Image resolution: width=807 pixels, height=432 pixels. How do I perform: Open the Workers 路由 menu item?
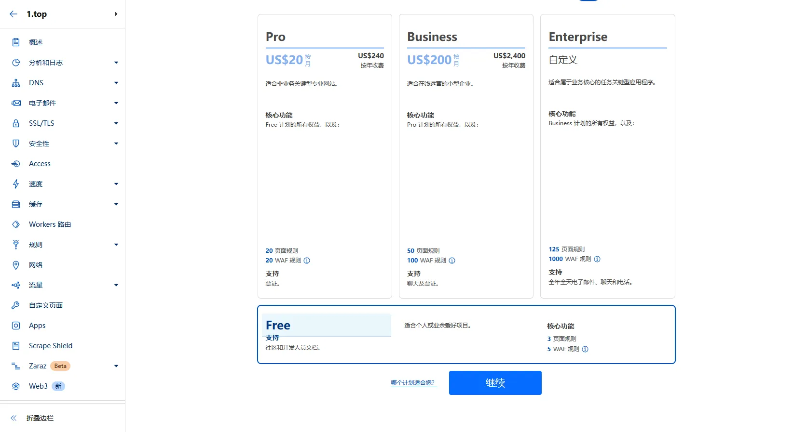click(50, 224)
